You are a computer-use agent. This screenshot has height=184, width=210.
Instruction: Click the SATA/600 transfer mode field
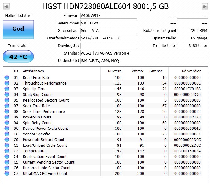[109, 38]
